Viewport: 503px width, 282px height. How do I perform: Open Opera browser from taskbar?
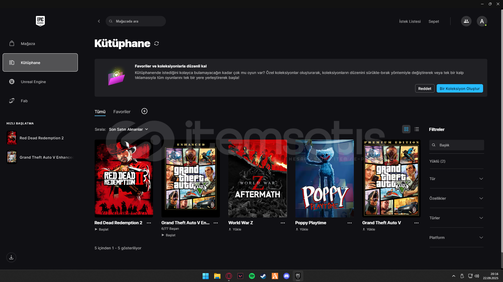point(229,276)
